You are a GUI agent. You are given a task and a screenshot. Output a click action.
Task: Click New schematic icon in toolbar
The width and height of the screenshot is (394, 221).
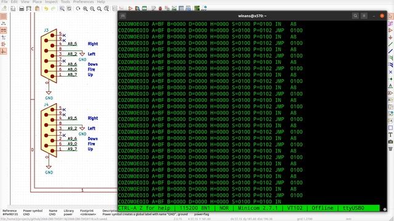coord(4,9)
